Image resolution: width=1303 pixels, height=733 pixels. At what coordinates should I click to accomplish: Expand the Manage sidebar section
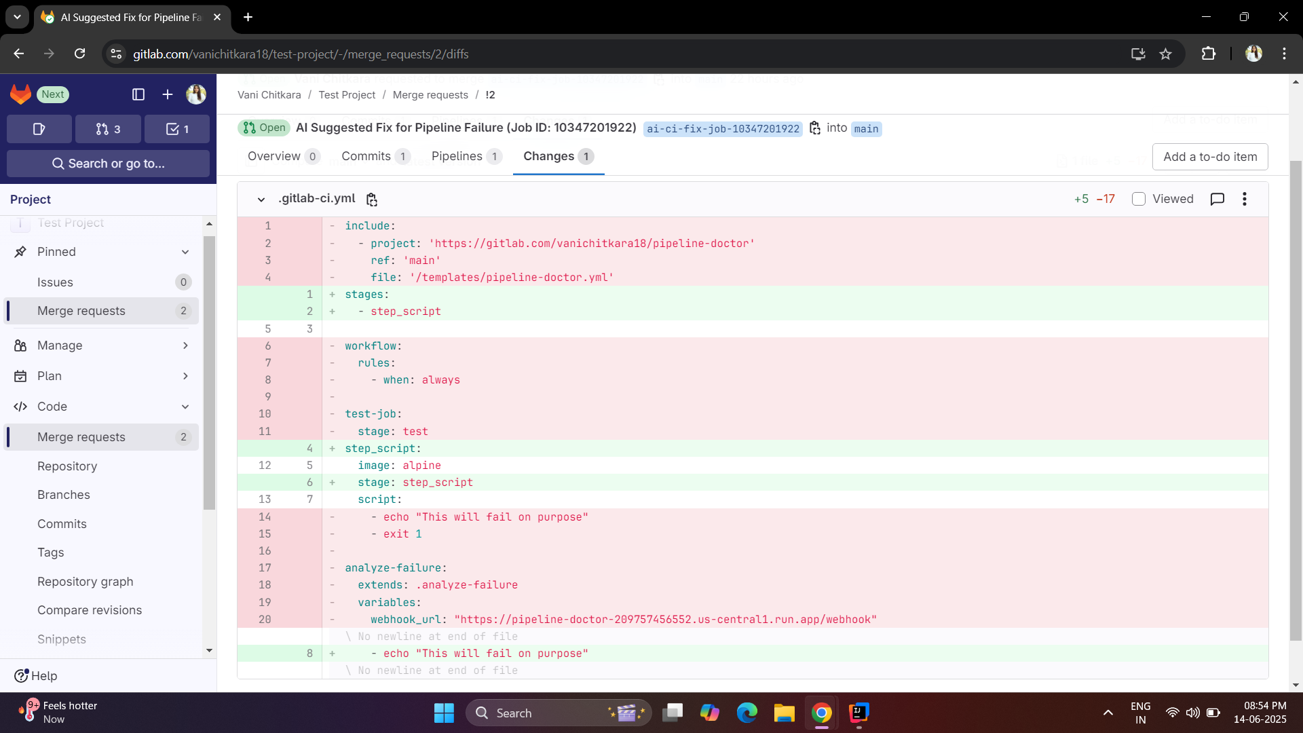coord(185,345)
